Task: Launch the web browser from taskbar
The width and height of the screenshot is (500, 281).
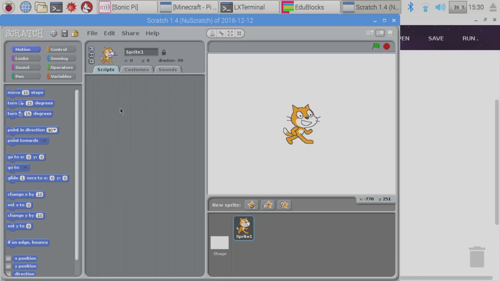Action: 25,7
